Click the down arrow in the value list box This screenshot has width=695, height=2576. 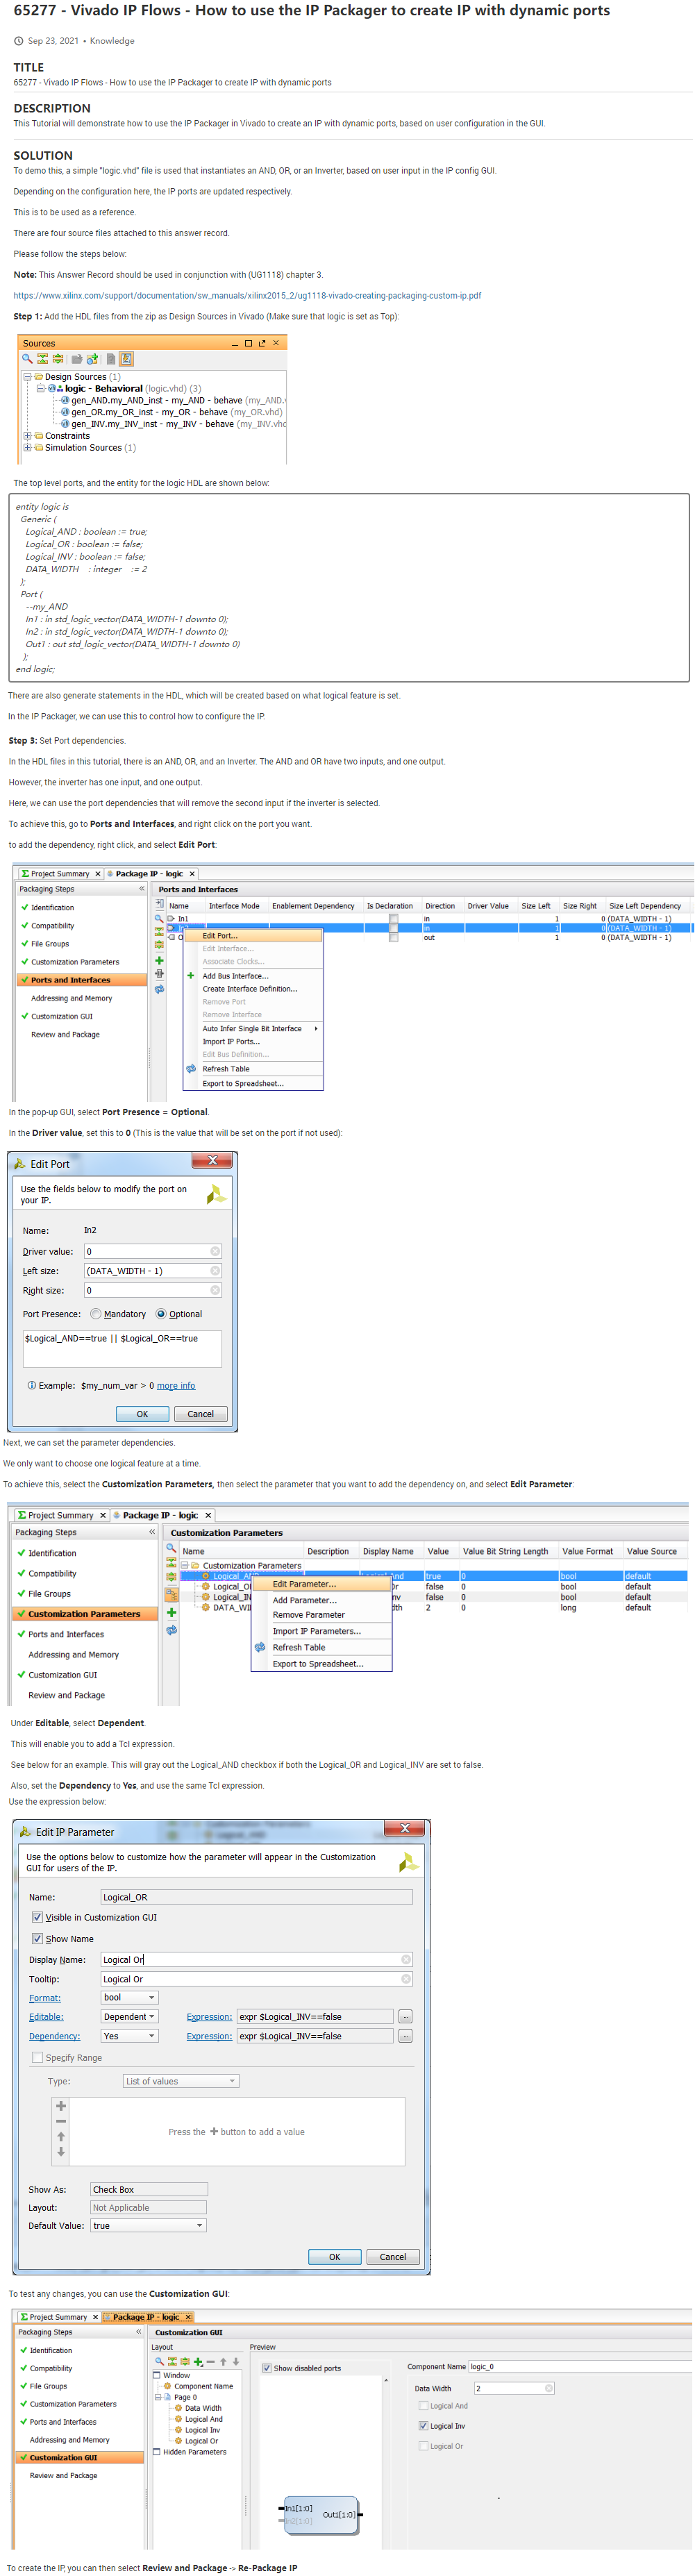(61, 2152)
